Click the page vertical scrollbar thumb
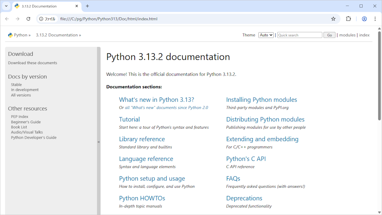This screenshot has height=215, width=382. point(379,76)
